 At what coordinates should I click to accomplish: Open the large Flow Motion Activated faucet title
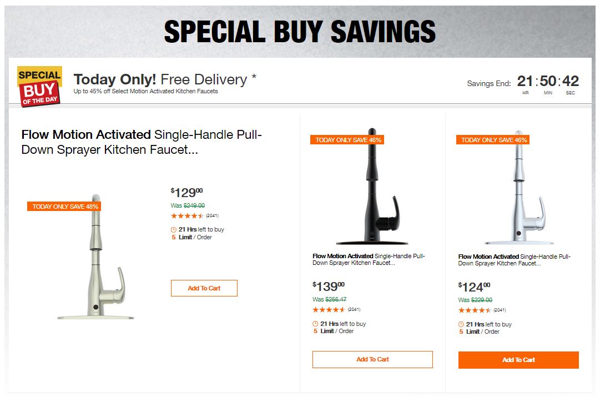[142, 142]
